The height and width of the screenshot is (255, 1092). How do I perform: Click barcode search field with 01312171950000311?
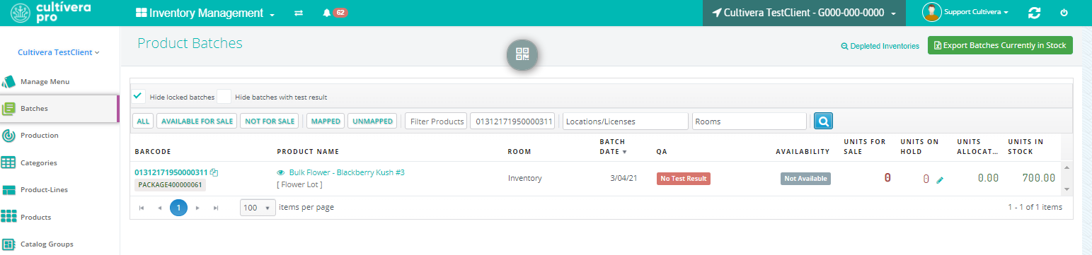[x=513, y=121]
